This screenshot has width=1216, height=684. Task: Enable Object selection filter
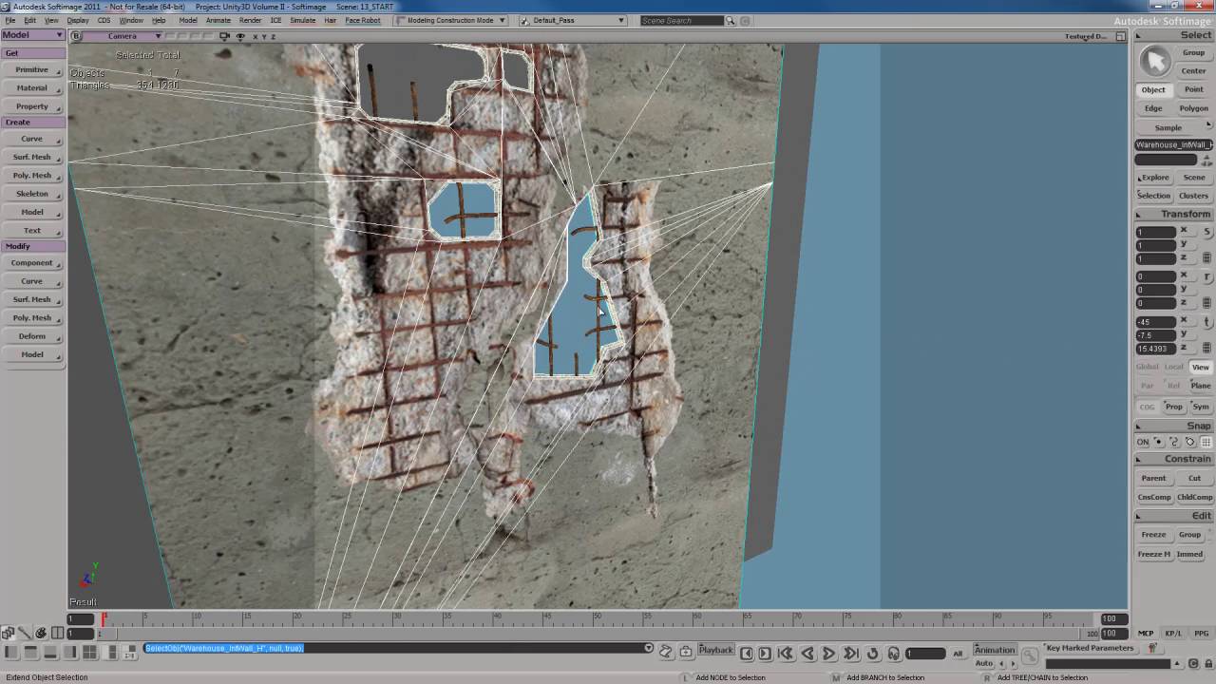click(x=1153, y=89)
